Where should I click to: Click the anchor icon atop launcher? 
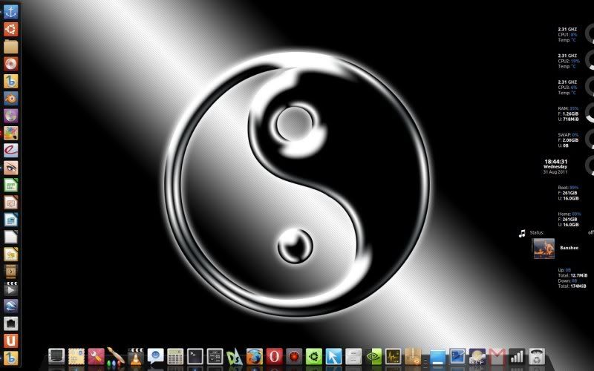[x=10, y=10]
